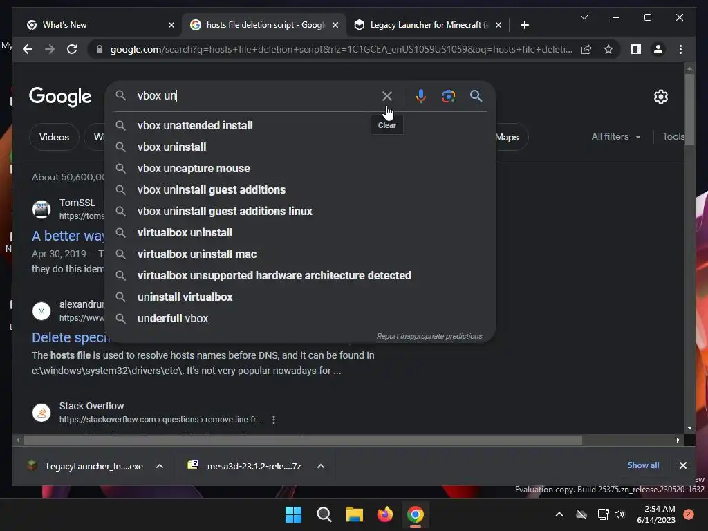Click the vertical page scrollbar
This screenshot has width=708, height=531.
pyautogui.click(x=689, y=110)
